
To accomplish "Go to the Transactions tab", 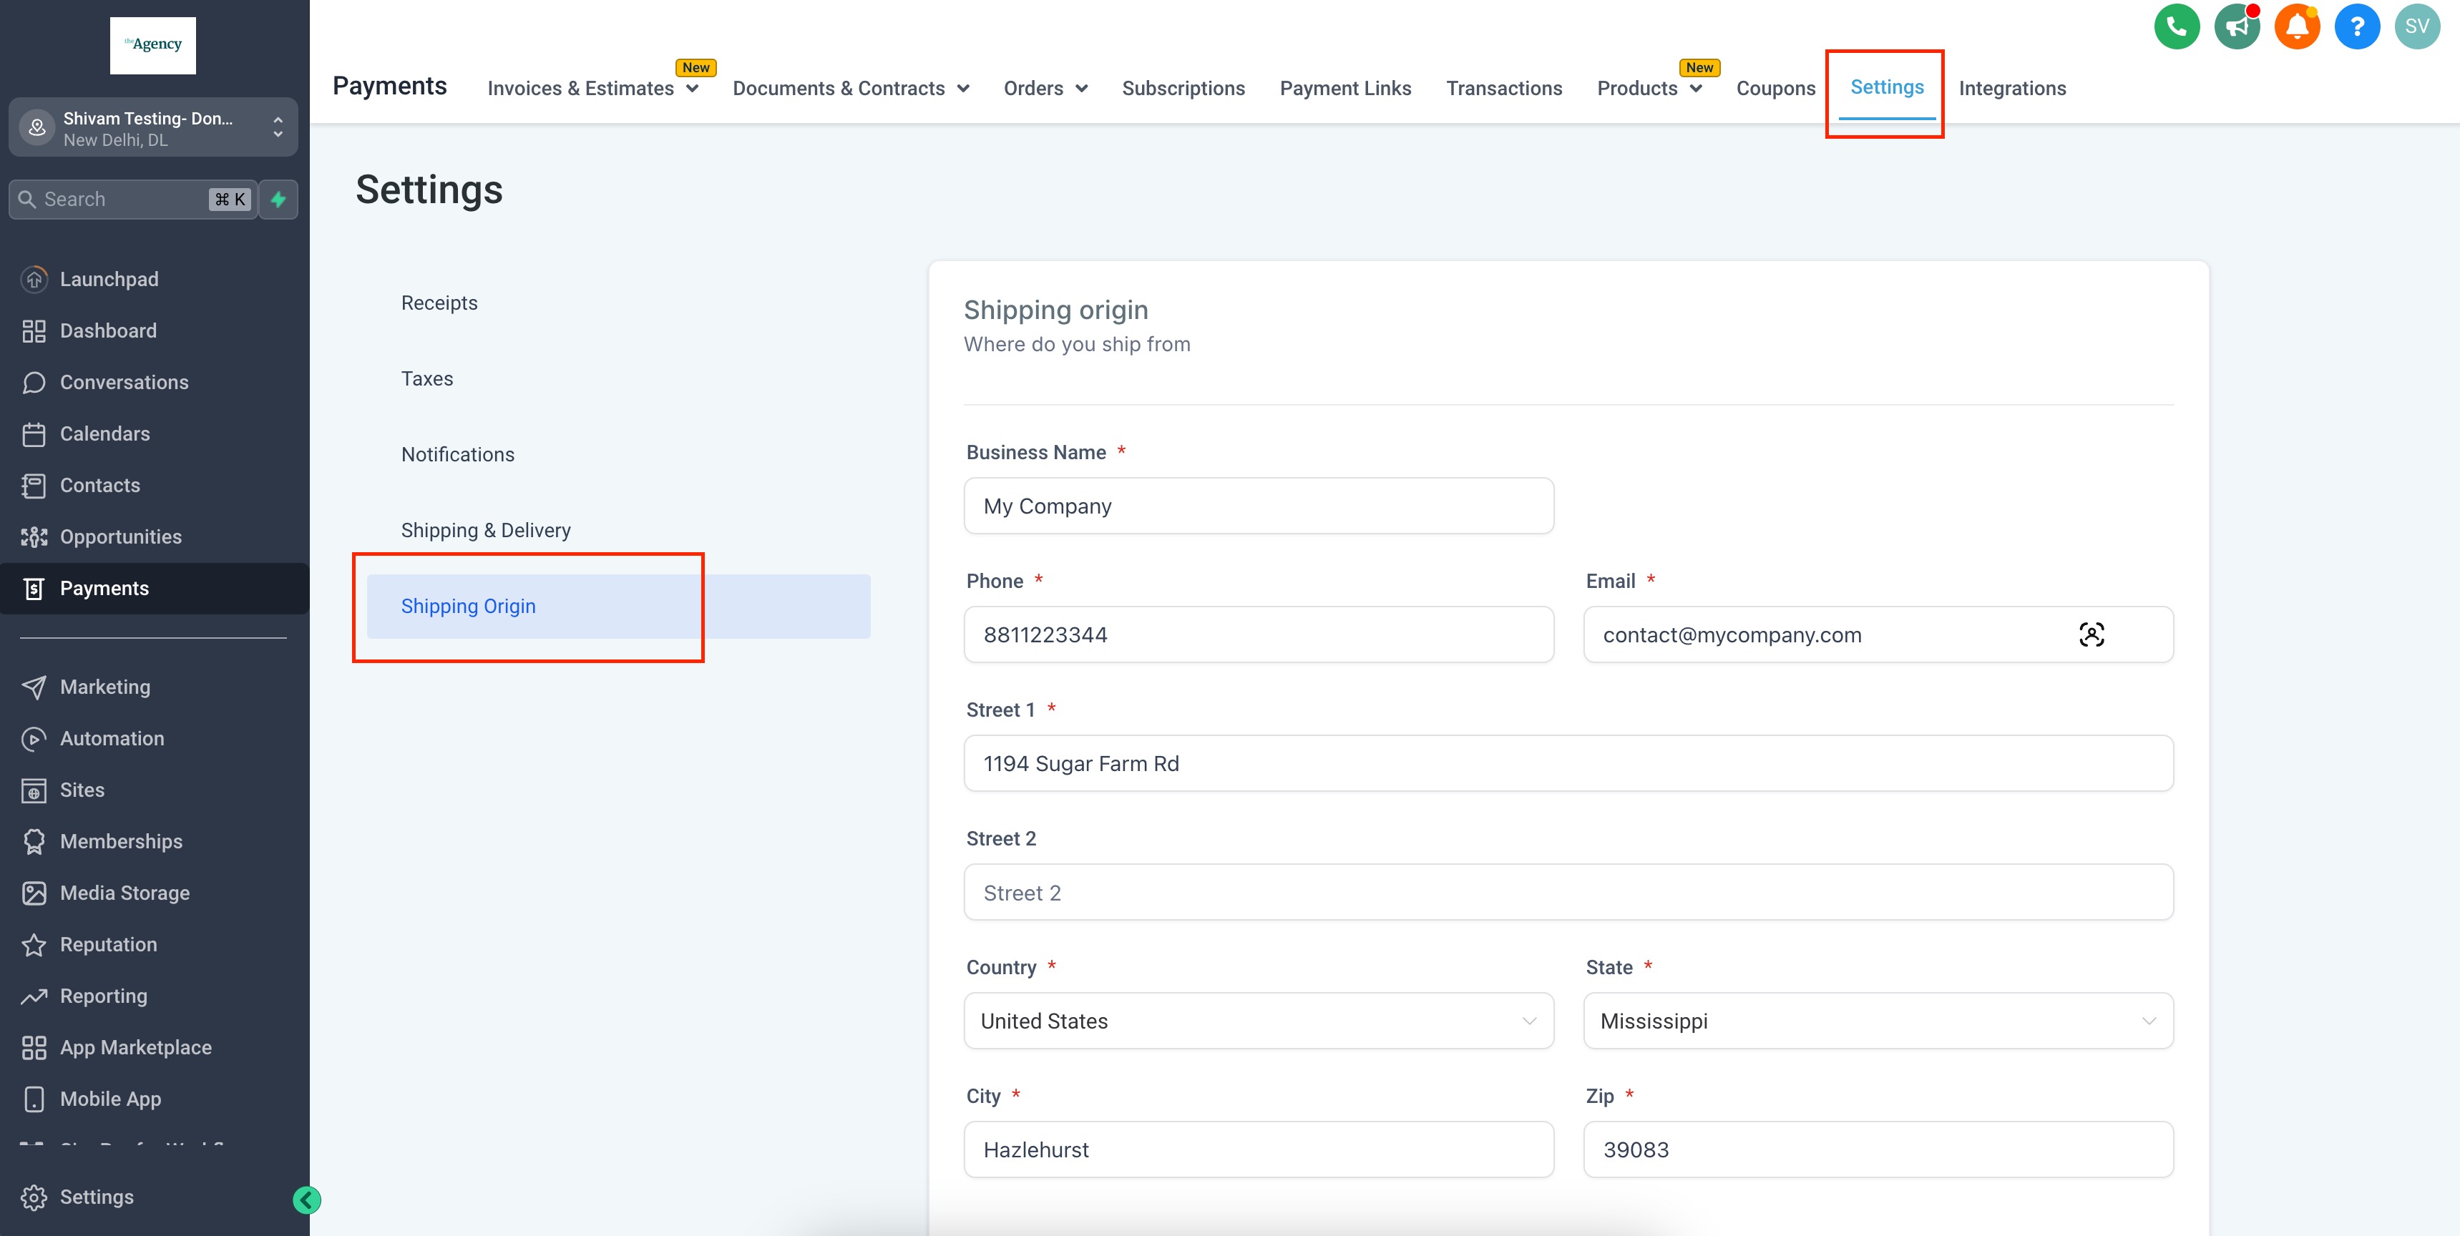I will [x=1503, y=88].
